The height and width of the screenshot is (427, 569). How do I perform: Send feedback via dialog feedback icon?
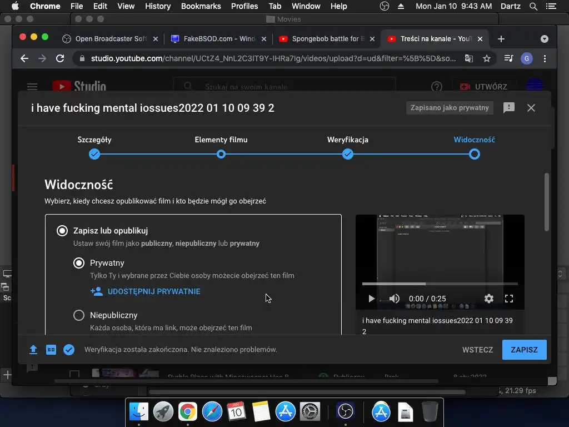coord(509,107)
